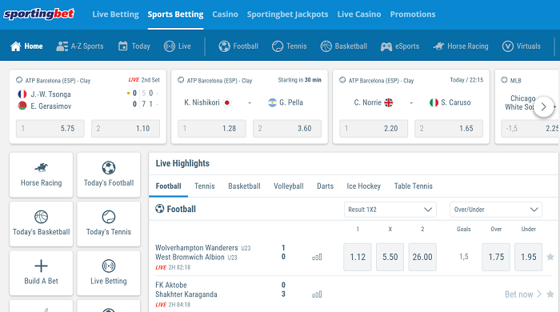Click the Football section heading icon
Screen dimensions: 560x312
[x=160, y=209]
